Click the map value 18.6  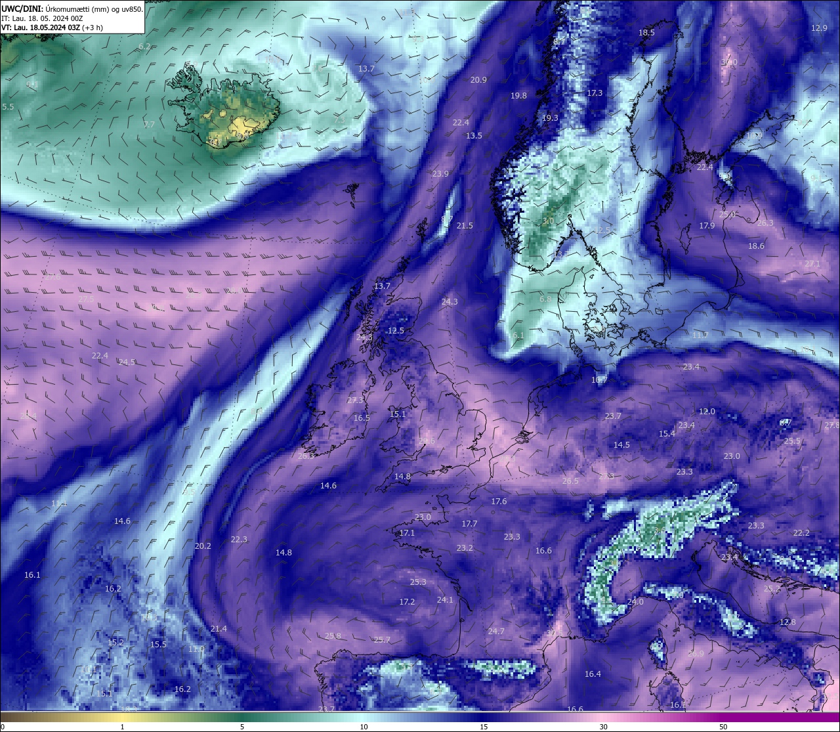[x=756, y=246]
